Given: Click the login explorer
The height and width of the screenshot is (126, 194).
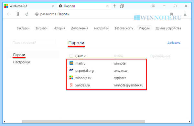Looking at the screenshot, I should [x=120, y=78].
